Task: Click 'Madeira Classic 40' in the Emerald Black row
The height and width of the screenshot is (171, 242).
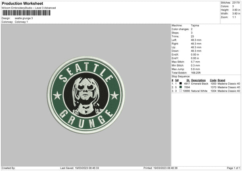Action: coord(229,83)
